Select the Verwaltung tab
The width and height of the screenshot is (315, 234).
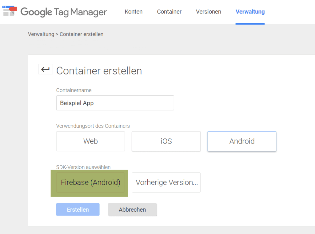click(250, 12)
